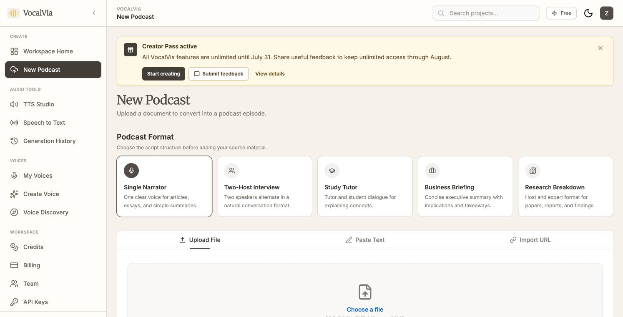Screen dimensions: 623x317
Task: Click the Creator Pass gift icon
Action: [x=131, y=50]
